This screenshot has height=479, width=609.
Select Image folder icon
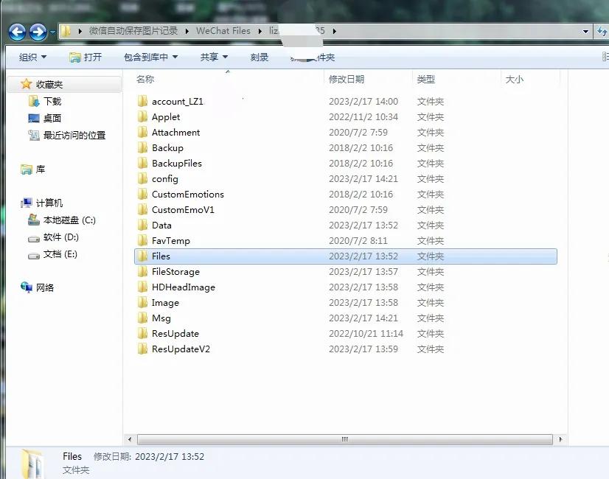pyautogui.click(x=142, y=302)
